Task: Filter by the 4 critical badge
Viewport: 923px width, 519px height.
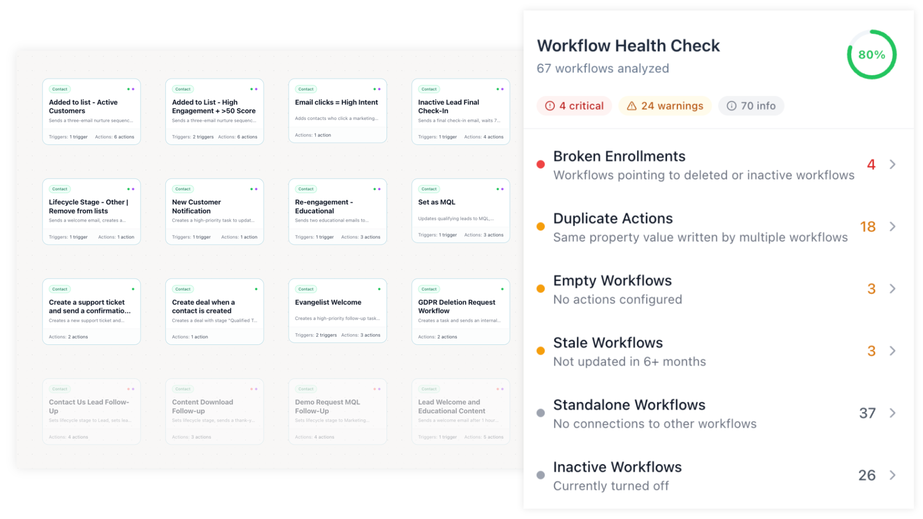Action: click(x=574, y=106)
